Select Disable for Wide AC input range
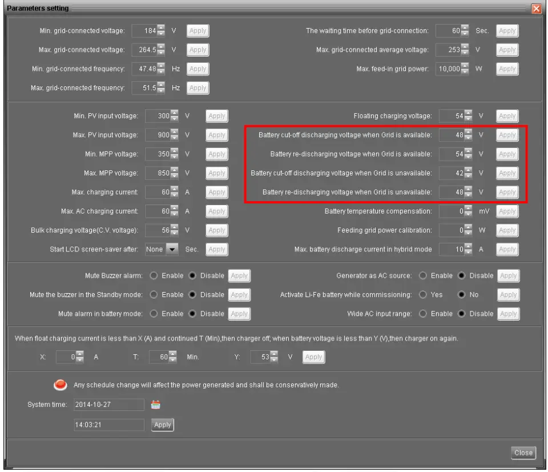Viewport: 548px width, 472px height. click(x=462, y=314)
